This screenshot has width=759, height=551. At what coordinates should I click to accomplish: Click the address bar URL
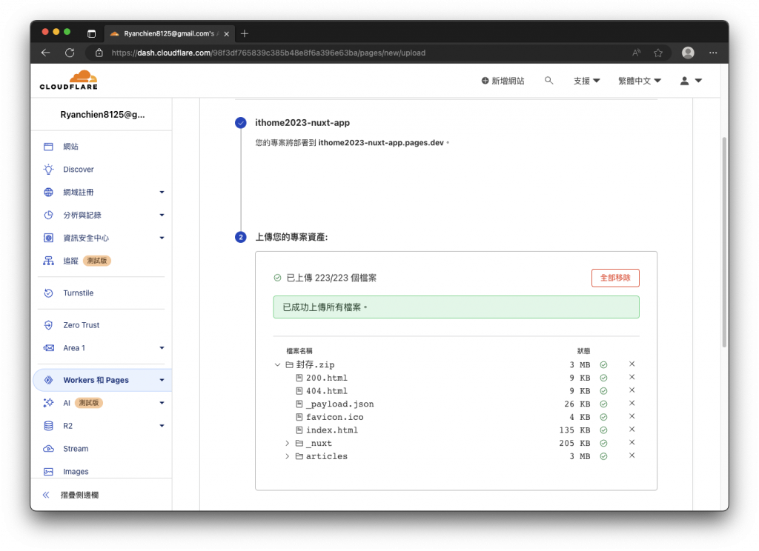pos(268,53)
